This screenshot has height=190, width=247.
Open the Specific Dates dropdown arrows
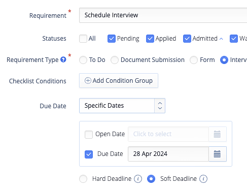tap(160, 106)
